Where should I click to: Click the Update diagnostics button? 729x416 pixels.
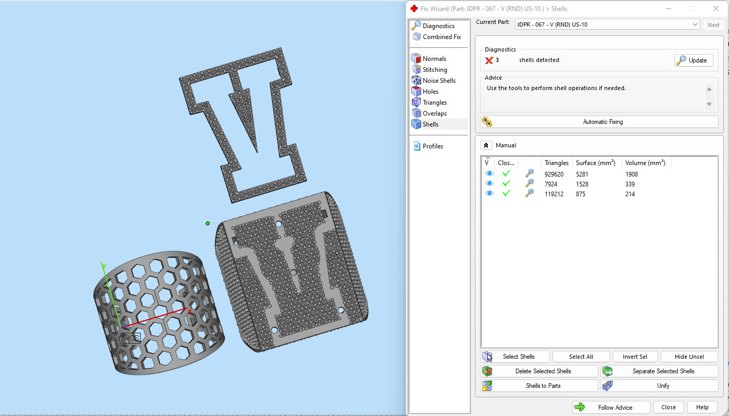point(694,60)
